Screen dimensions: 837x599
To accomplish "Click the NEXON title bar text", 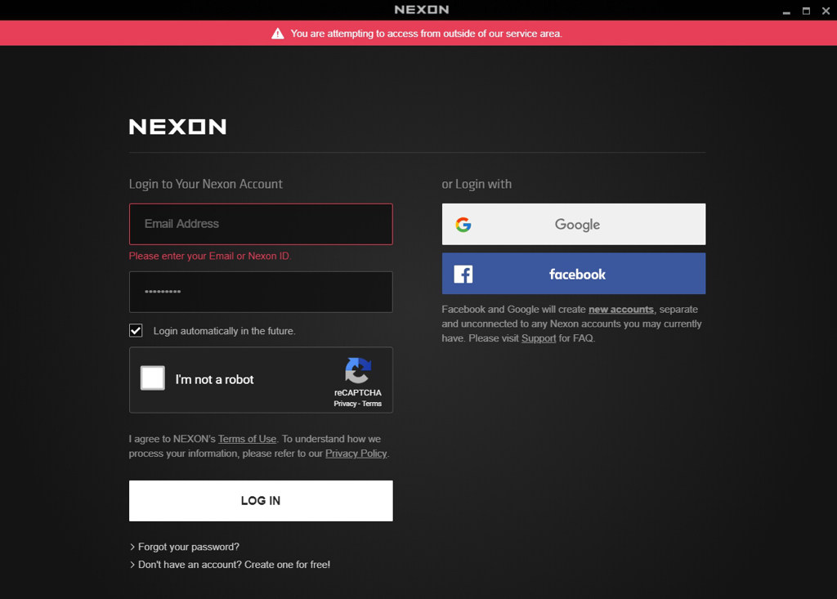I will pos(422,10).
